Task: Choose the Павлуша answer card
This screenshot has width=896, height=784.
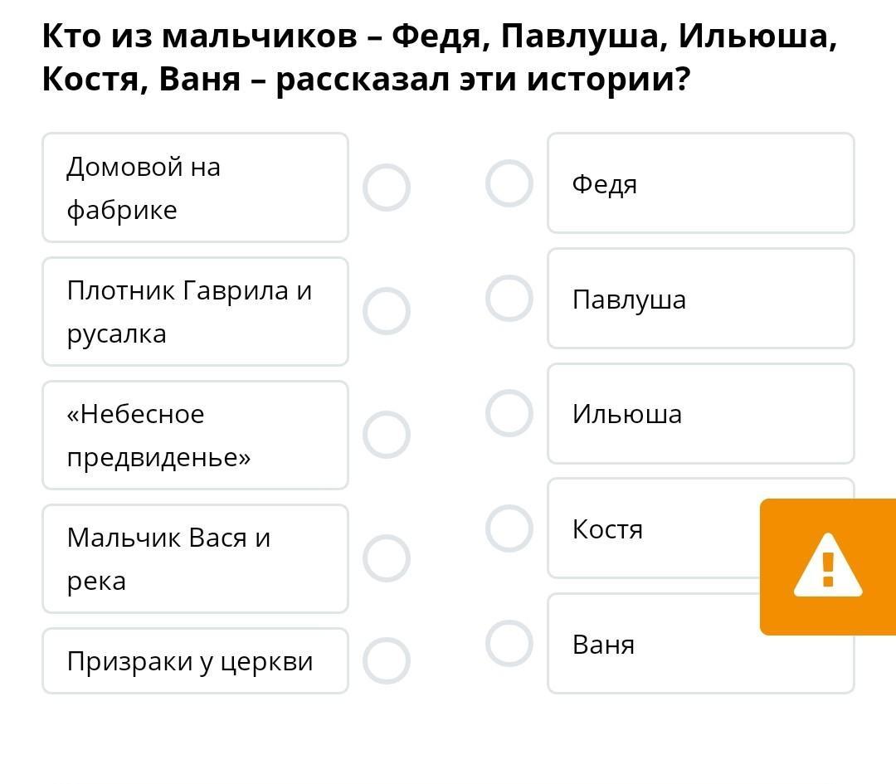Action: 700,299
